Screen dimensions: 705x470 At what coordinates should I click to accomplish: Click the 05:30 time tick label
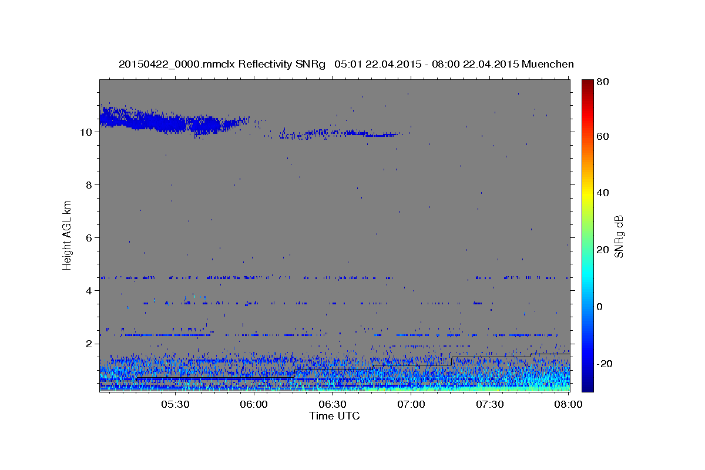(174, 404)
